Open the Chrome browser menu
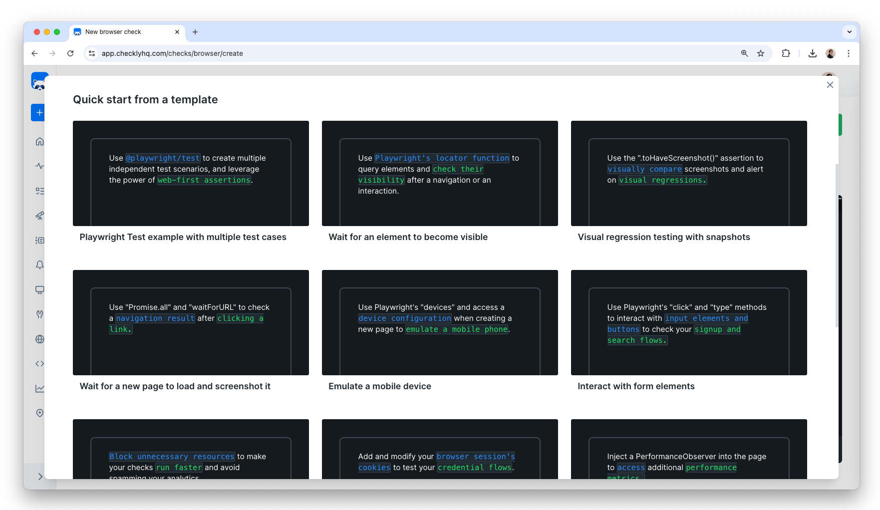This screenshot has width=880, height=510. click(x=849, y=53)
